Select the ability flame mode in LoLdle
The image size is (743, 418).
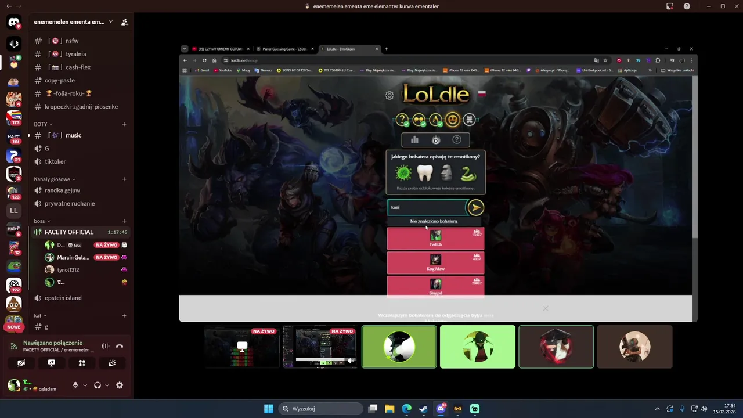click(435, 120)
